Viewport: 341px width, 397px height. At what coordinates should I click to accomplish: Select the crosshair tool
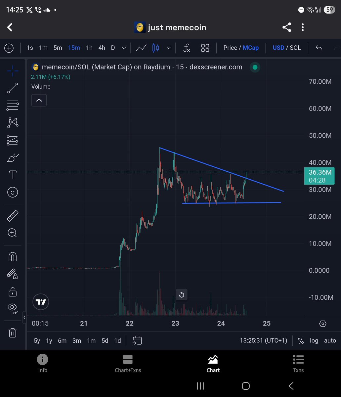tap(12, 70)
